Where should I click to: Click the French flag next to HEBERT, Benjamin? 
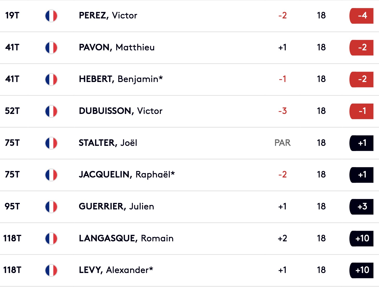pos(51,79)
